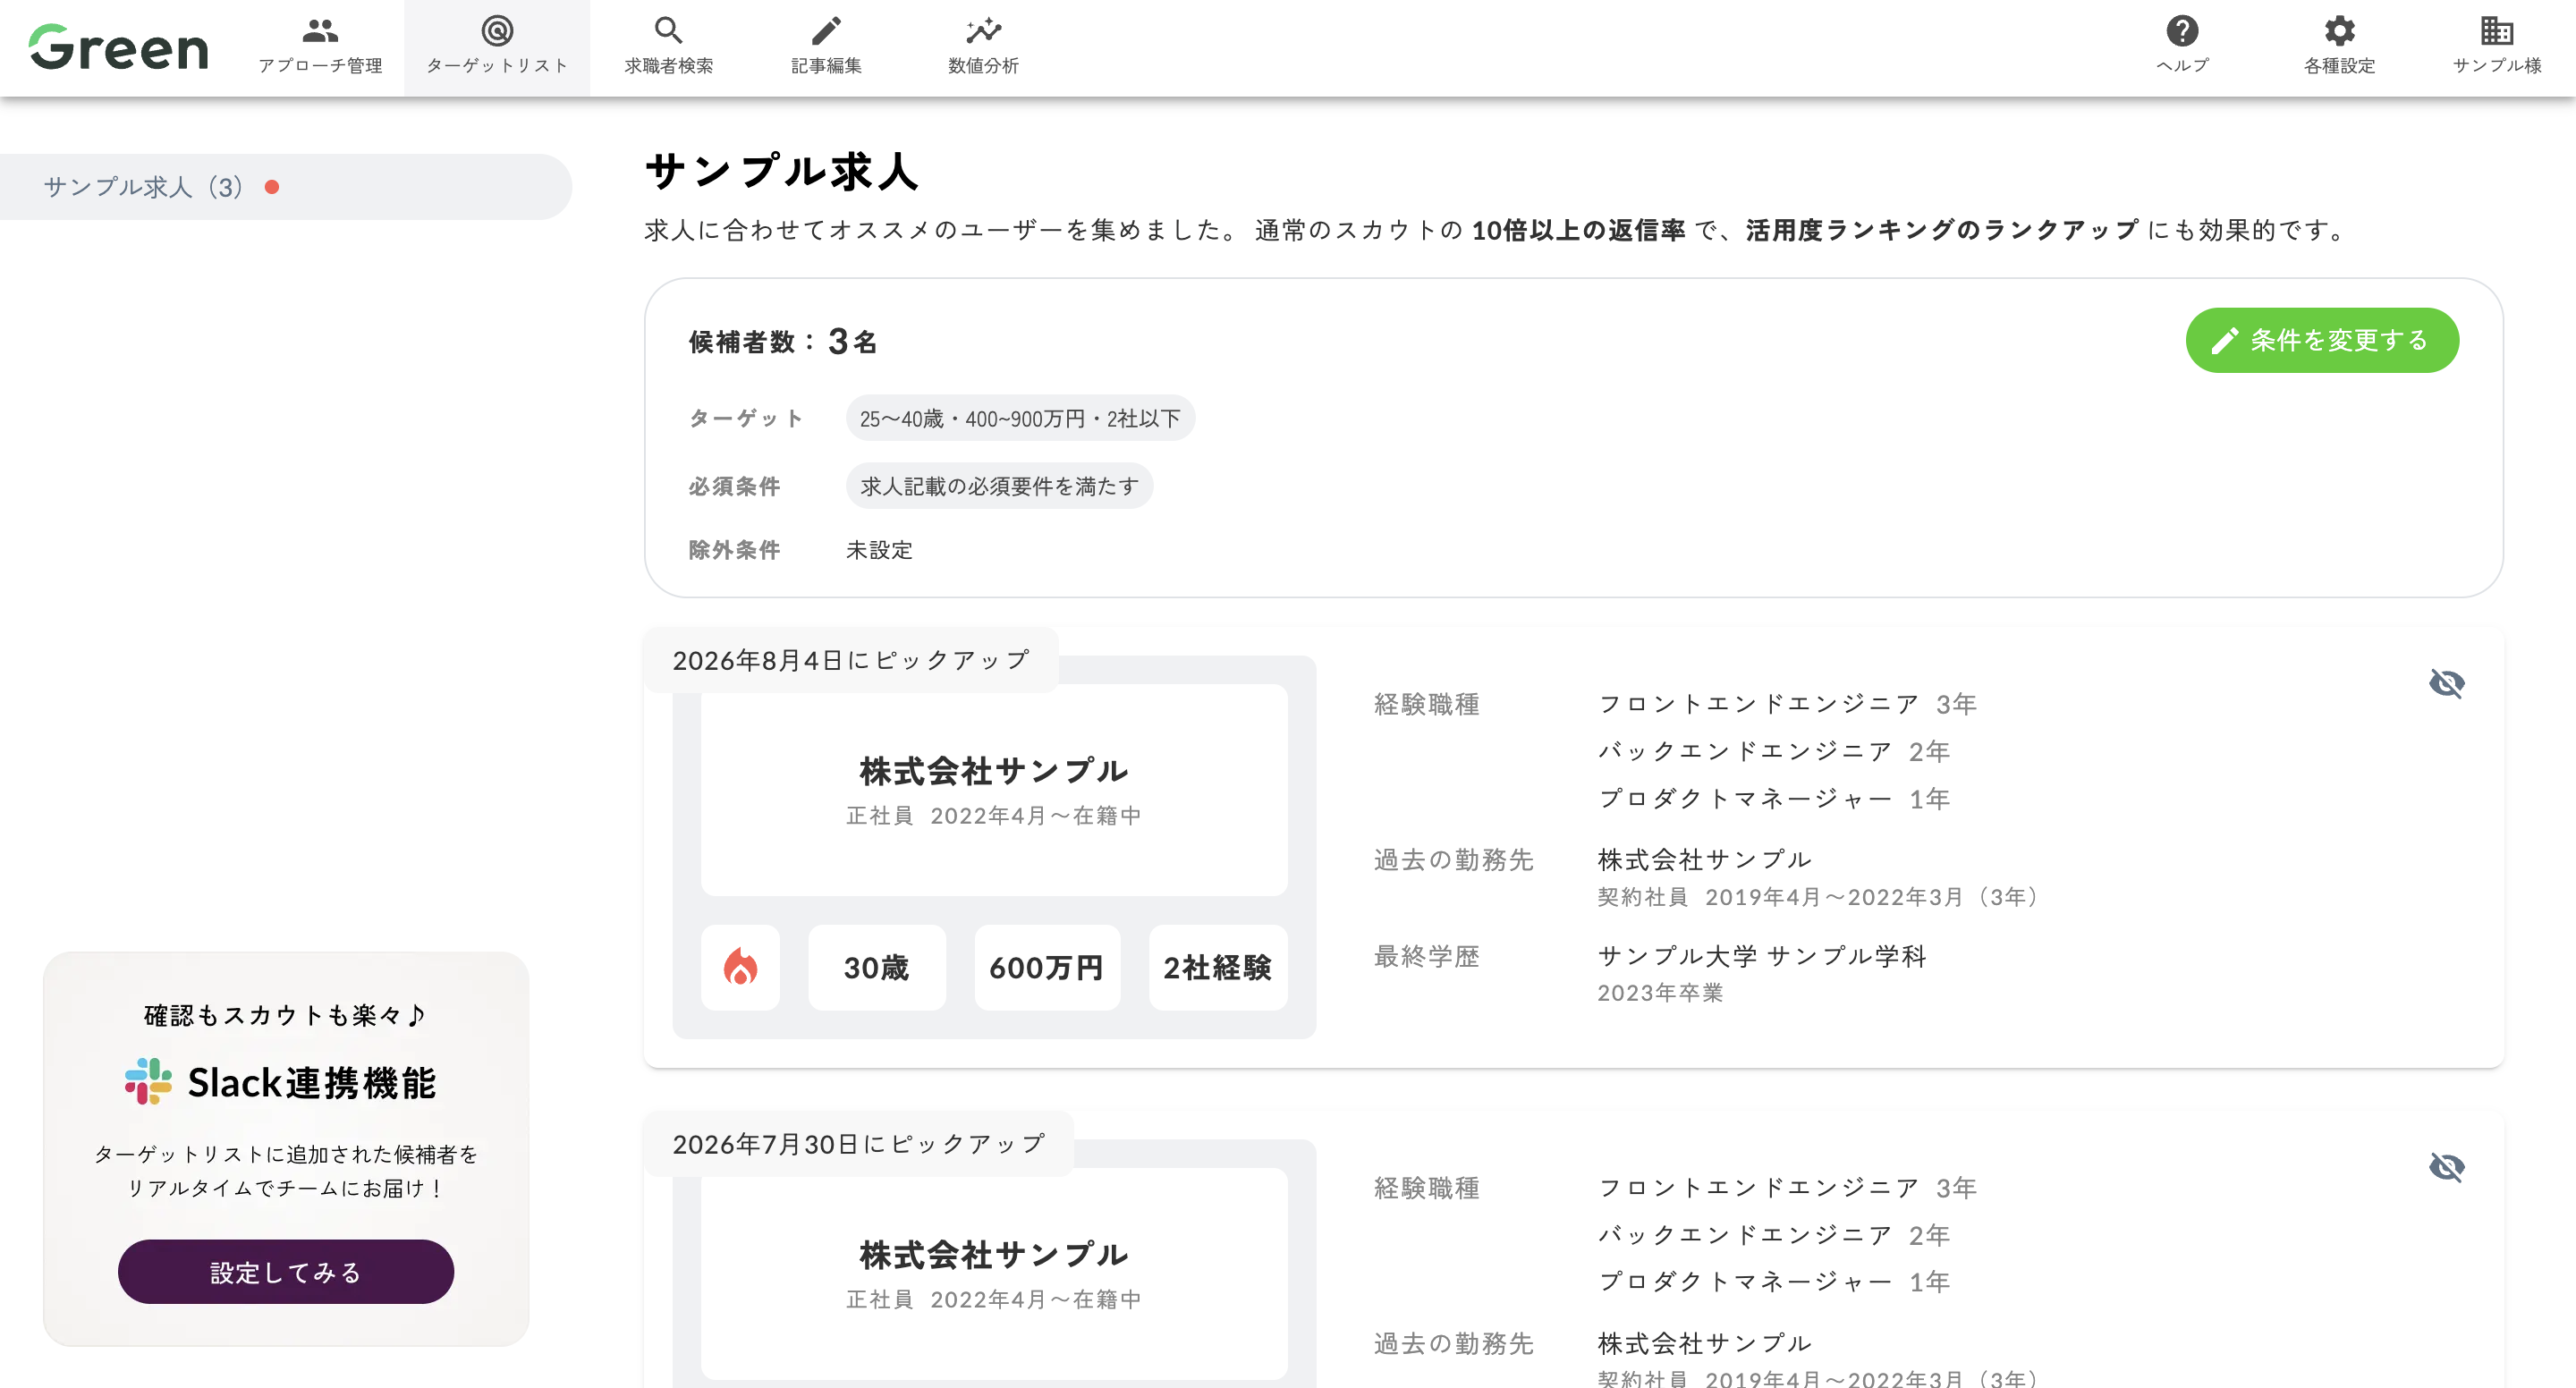Click the Slack連携機能 title text

(x=312, y=1083)
